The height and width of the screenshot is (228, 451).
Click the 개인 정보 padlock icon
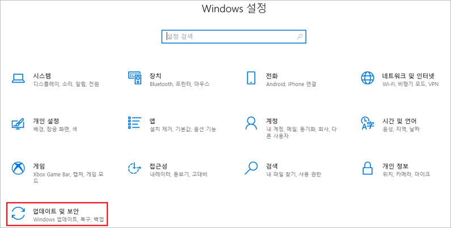[368, 168]
